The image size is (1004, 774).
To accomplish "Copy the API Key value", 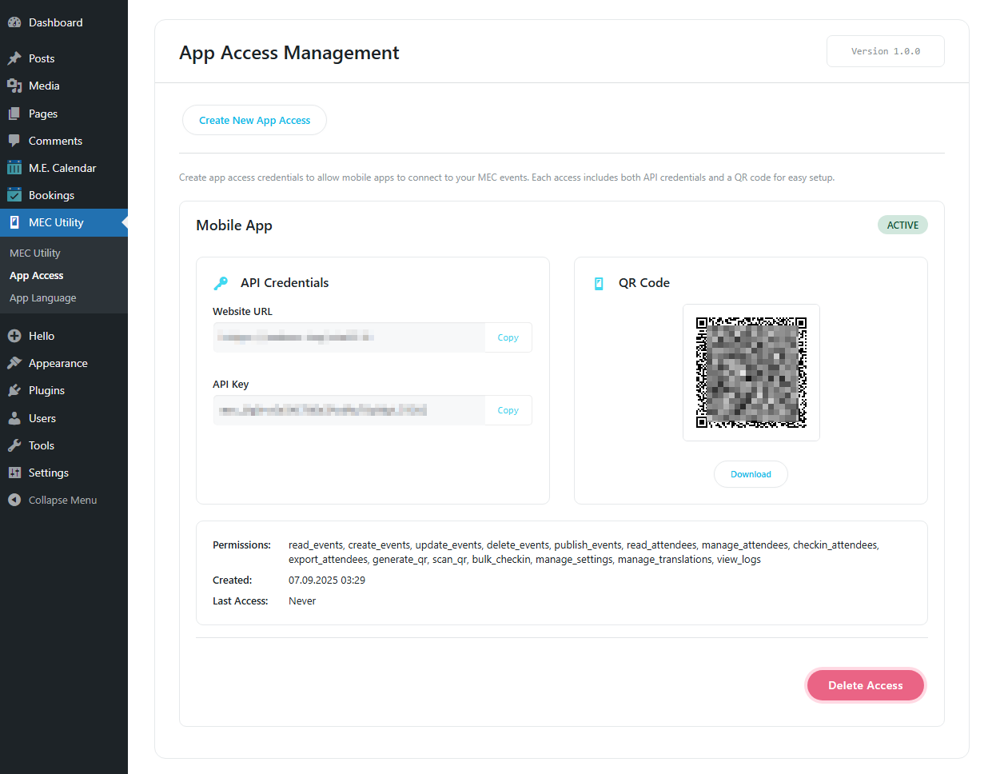I will coord(508,410).
